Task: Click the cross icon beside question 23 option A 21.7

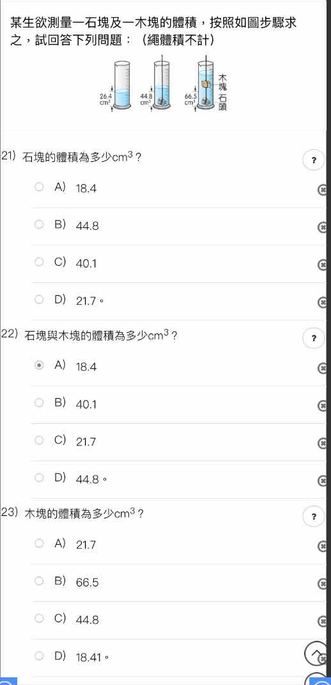Action: pos(322,545)
